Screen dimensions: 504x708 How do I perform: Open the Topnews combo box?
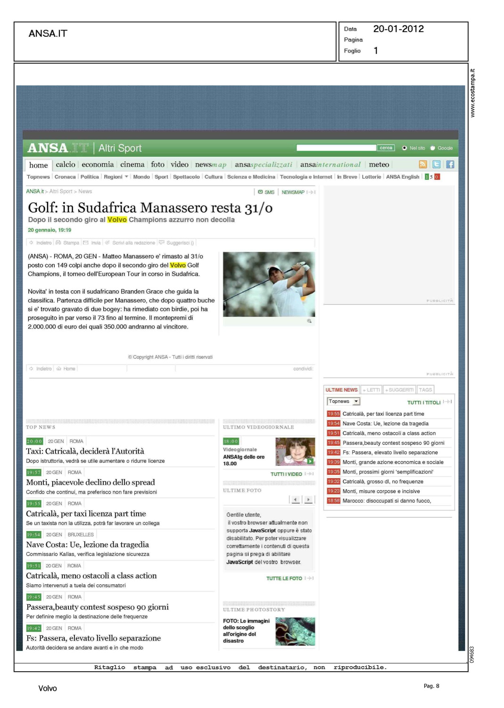[x=343, y=402]
